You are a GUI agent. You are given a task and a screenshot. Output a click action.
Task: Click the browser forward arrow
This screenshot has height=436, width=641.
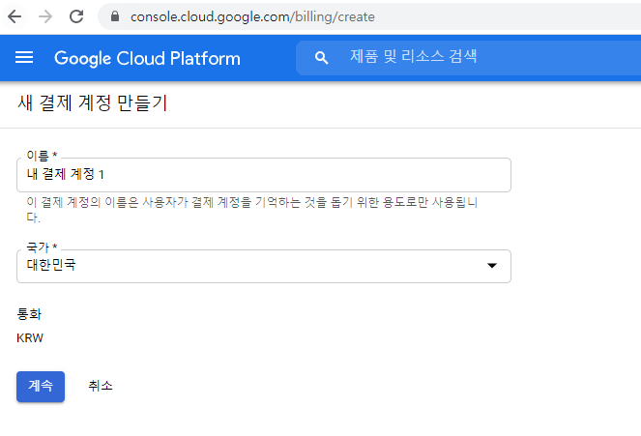click(x=45, y=16)
